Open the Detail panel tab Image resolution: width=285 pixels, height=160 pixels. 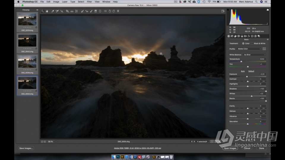235,36
